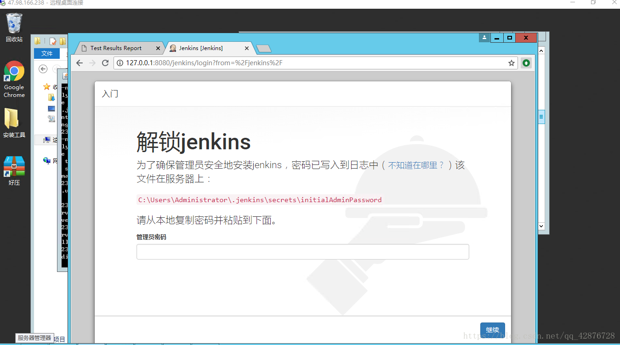Launch Google Chrome from the desktop shortcut

(14, 79)
